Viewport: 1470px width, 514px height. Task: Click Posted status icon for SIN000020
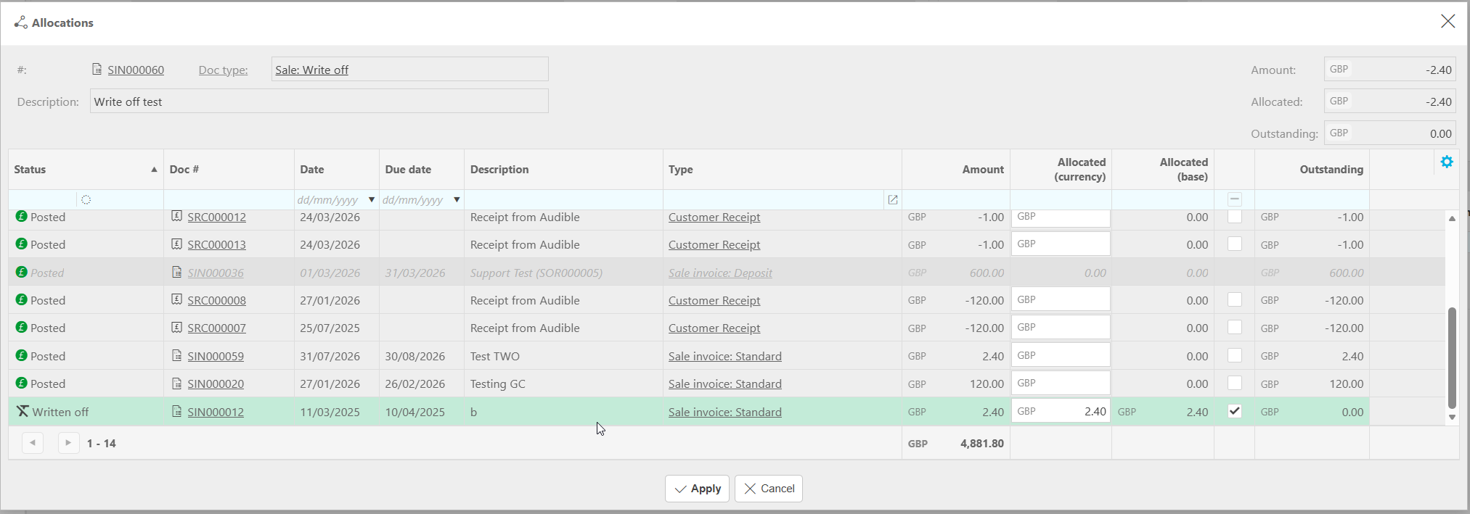point(22,383)
